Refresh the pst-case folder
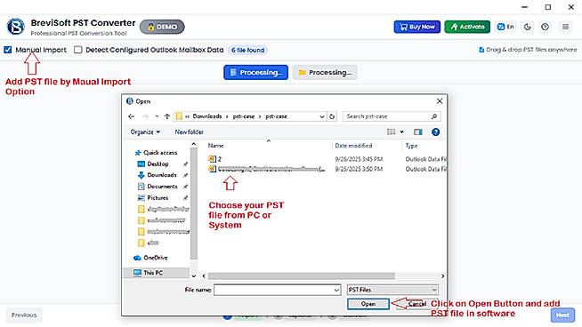 [x=332, y=116]
